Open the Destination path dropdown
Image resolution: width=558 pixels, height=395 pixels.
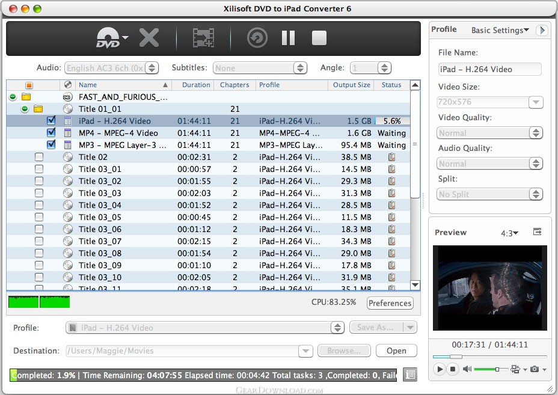(x=305, y=351)
